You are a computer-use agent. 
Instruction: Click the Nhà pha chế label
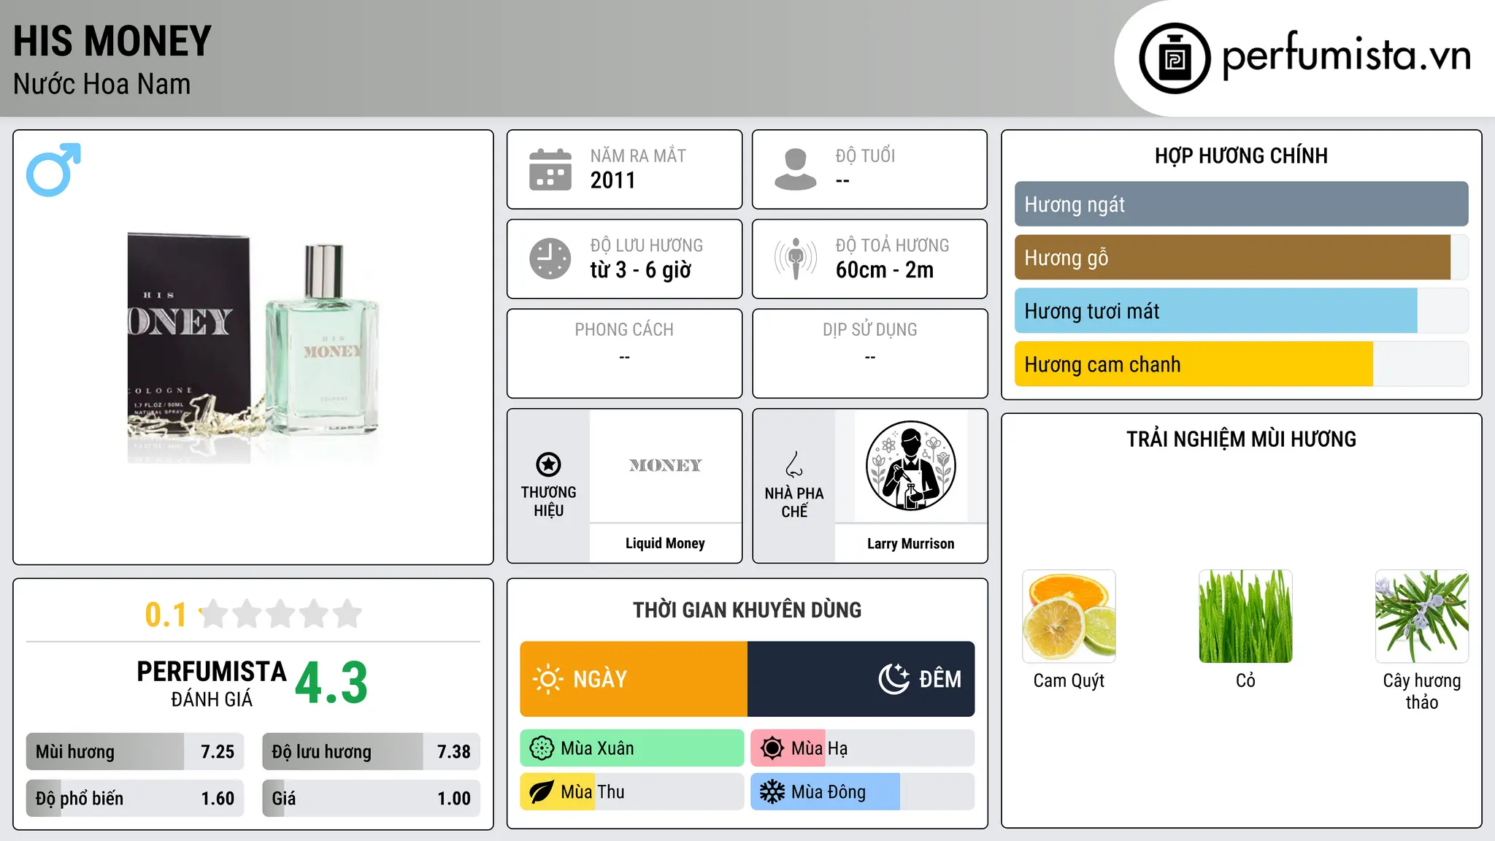tap(794, 502)
